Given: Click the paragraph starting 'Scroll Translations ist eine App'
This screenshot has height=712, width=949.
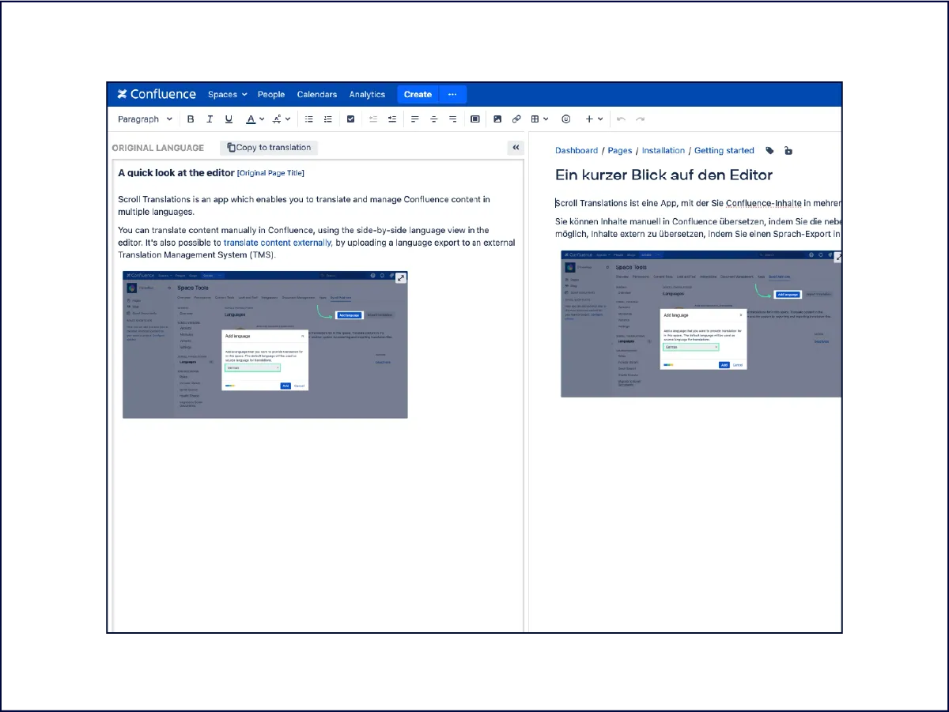Looking at the screenshot, I should (698, 204).
